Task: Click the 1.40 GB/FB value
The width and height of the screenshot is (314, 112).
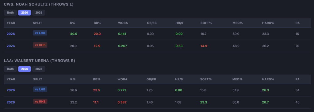Action: [x=150, y=102]
